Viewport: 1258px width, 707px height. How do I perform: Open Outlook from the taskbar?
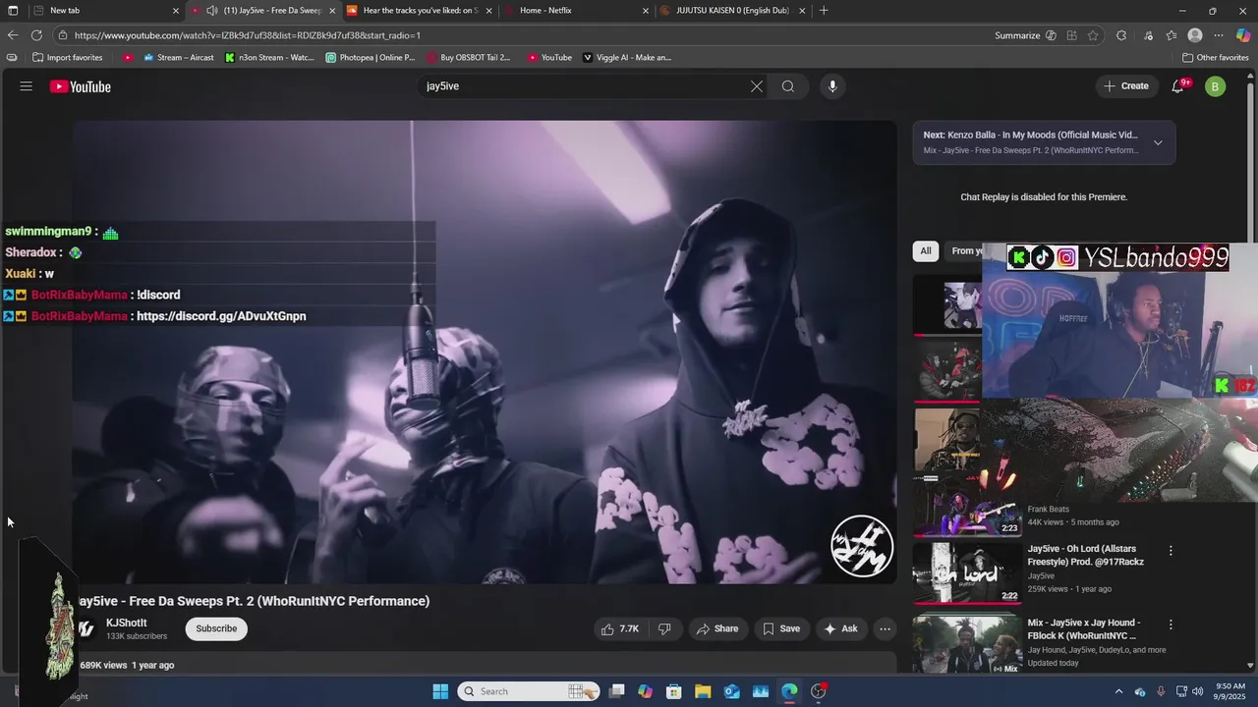click(732, 691)
